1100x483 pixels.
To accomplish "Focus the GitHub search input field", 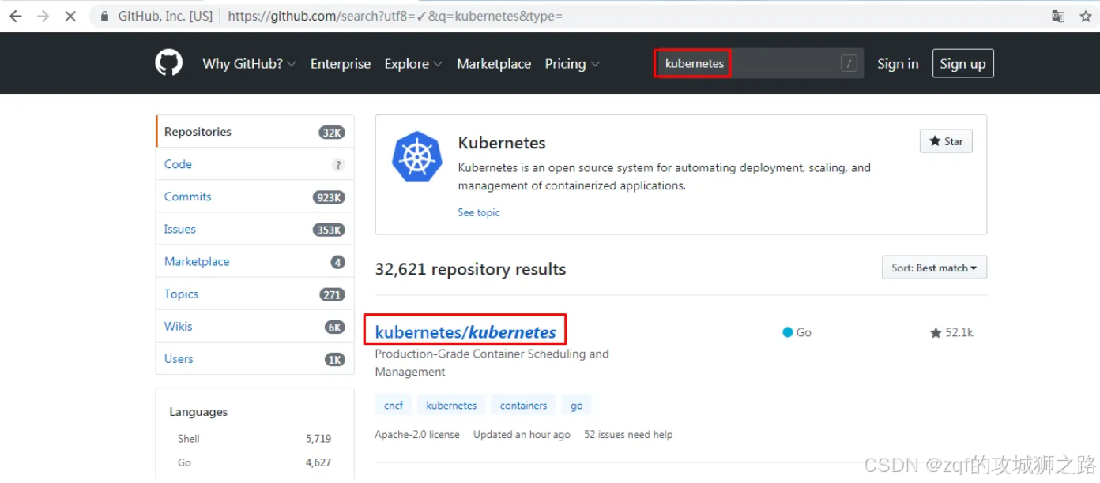I will click(x=759, y=64).
